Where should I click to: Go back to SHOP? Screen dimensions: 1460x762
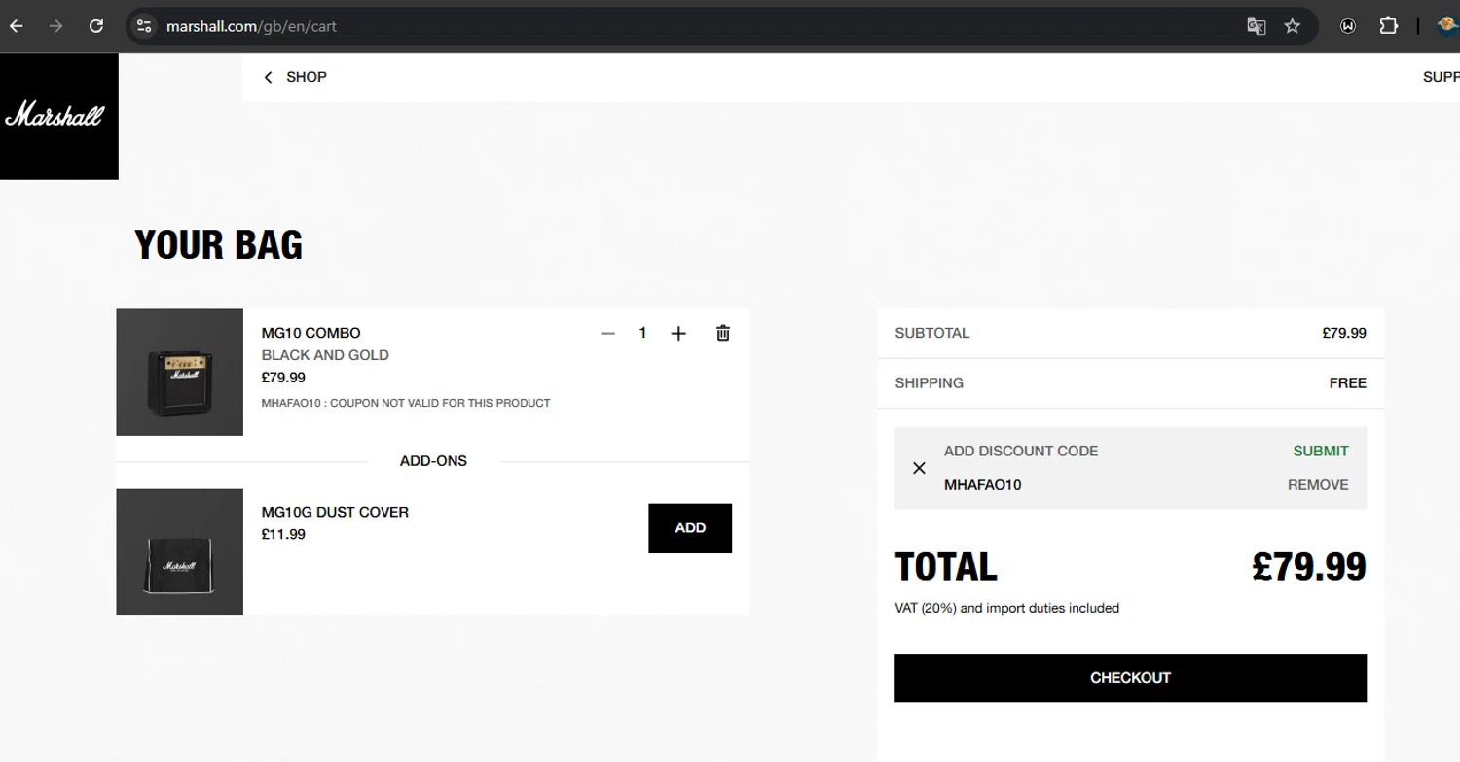coord(307,77)
